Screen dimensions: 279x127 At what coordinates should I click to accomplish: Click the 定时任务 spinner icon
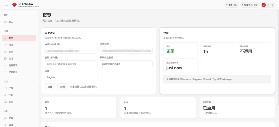(x=5, y=72)
